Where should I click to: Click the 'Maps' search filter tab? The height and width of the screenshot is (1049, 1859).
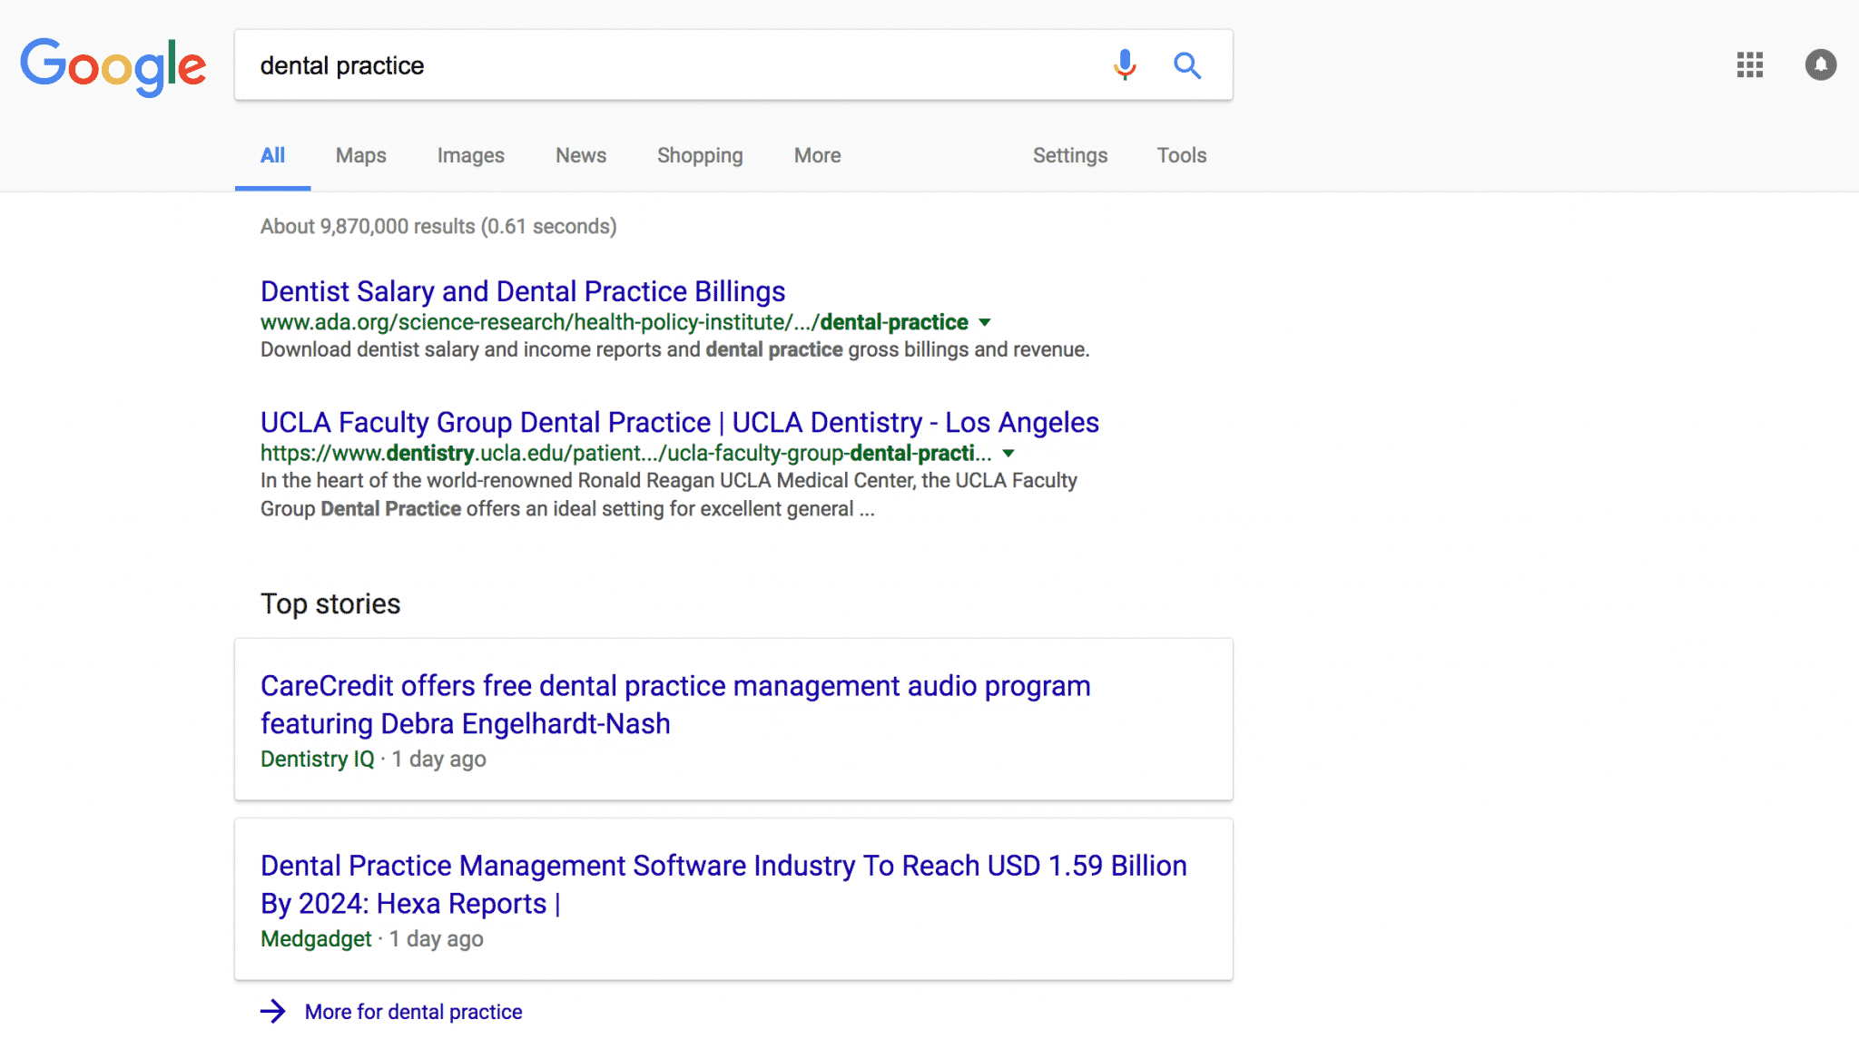click(x=361, y=156)
